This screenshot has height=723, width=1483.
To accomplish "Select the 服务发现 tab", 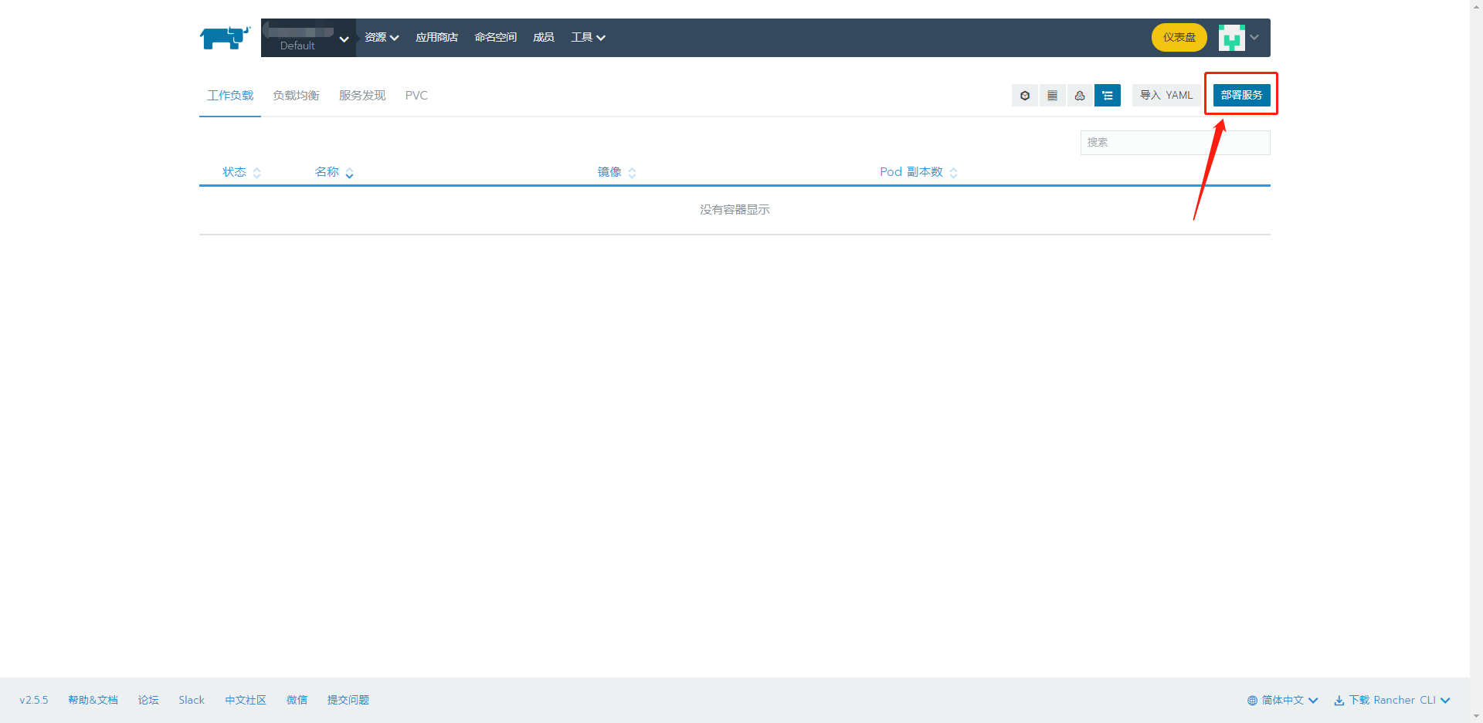I will pos(362,96).
